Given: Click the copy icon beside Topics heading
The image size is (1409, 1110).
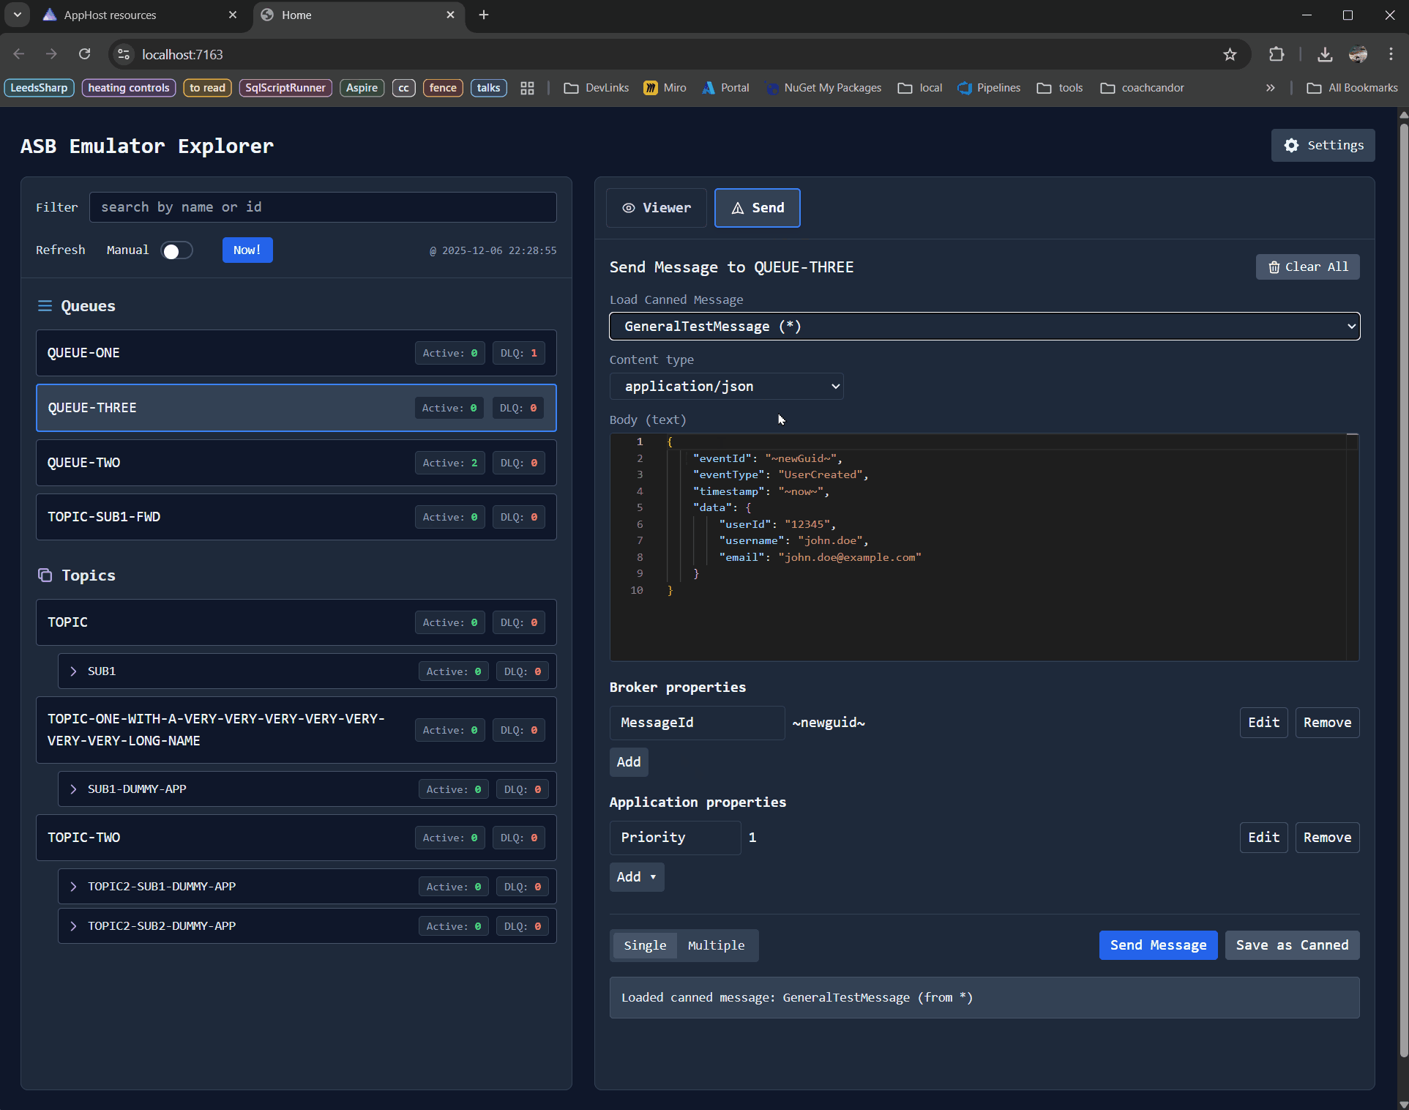Looking at the screenshot, I should (45, 576).
